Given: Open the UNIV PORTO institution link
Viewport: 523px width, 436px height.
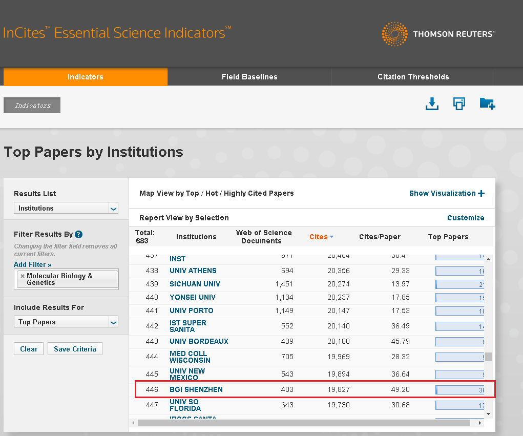Looking at the screenshot, I should pyautogui.click(x=192, y=310).
